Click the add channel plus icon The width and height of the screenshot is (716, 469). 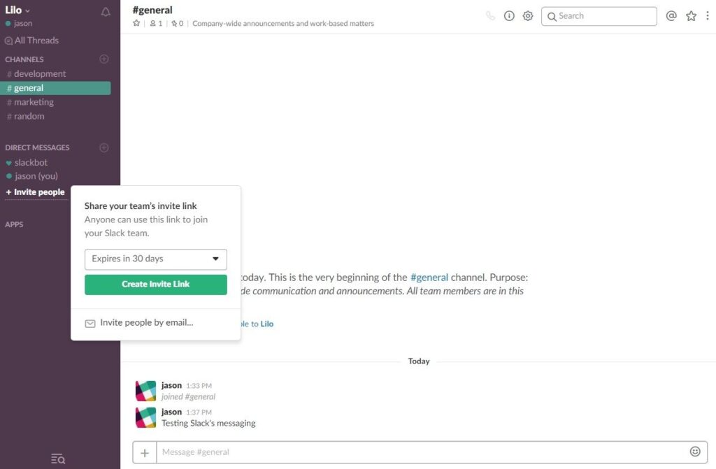pos(104,59)
